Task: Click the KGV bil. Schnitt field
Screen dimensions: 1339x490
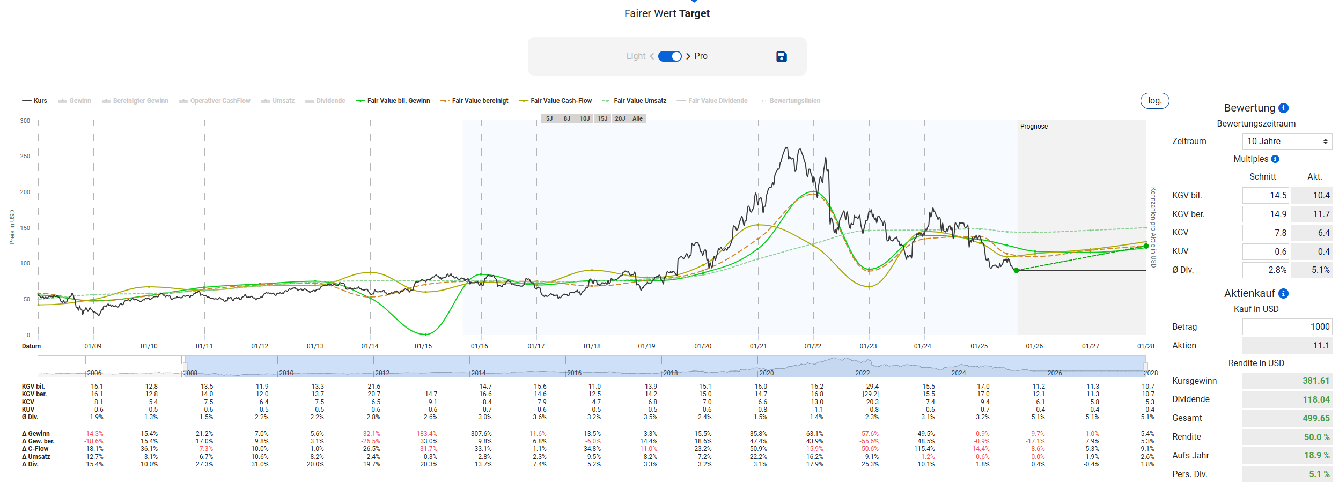Action: pos(1265,195)
